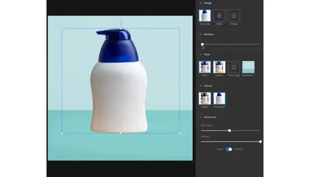Viewport: 310px width, 177px height.
Task: Click the right-middle selection handle
Action: [x=179, y=81]
